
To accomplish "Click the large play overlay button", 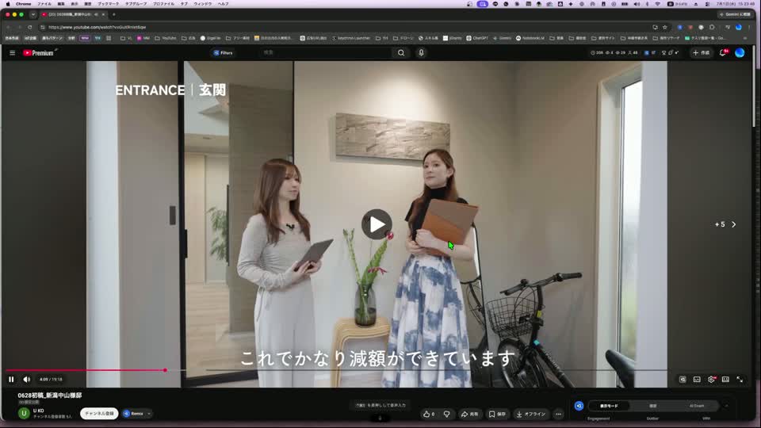I will (x=377, y=224).
